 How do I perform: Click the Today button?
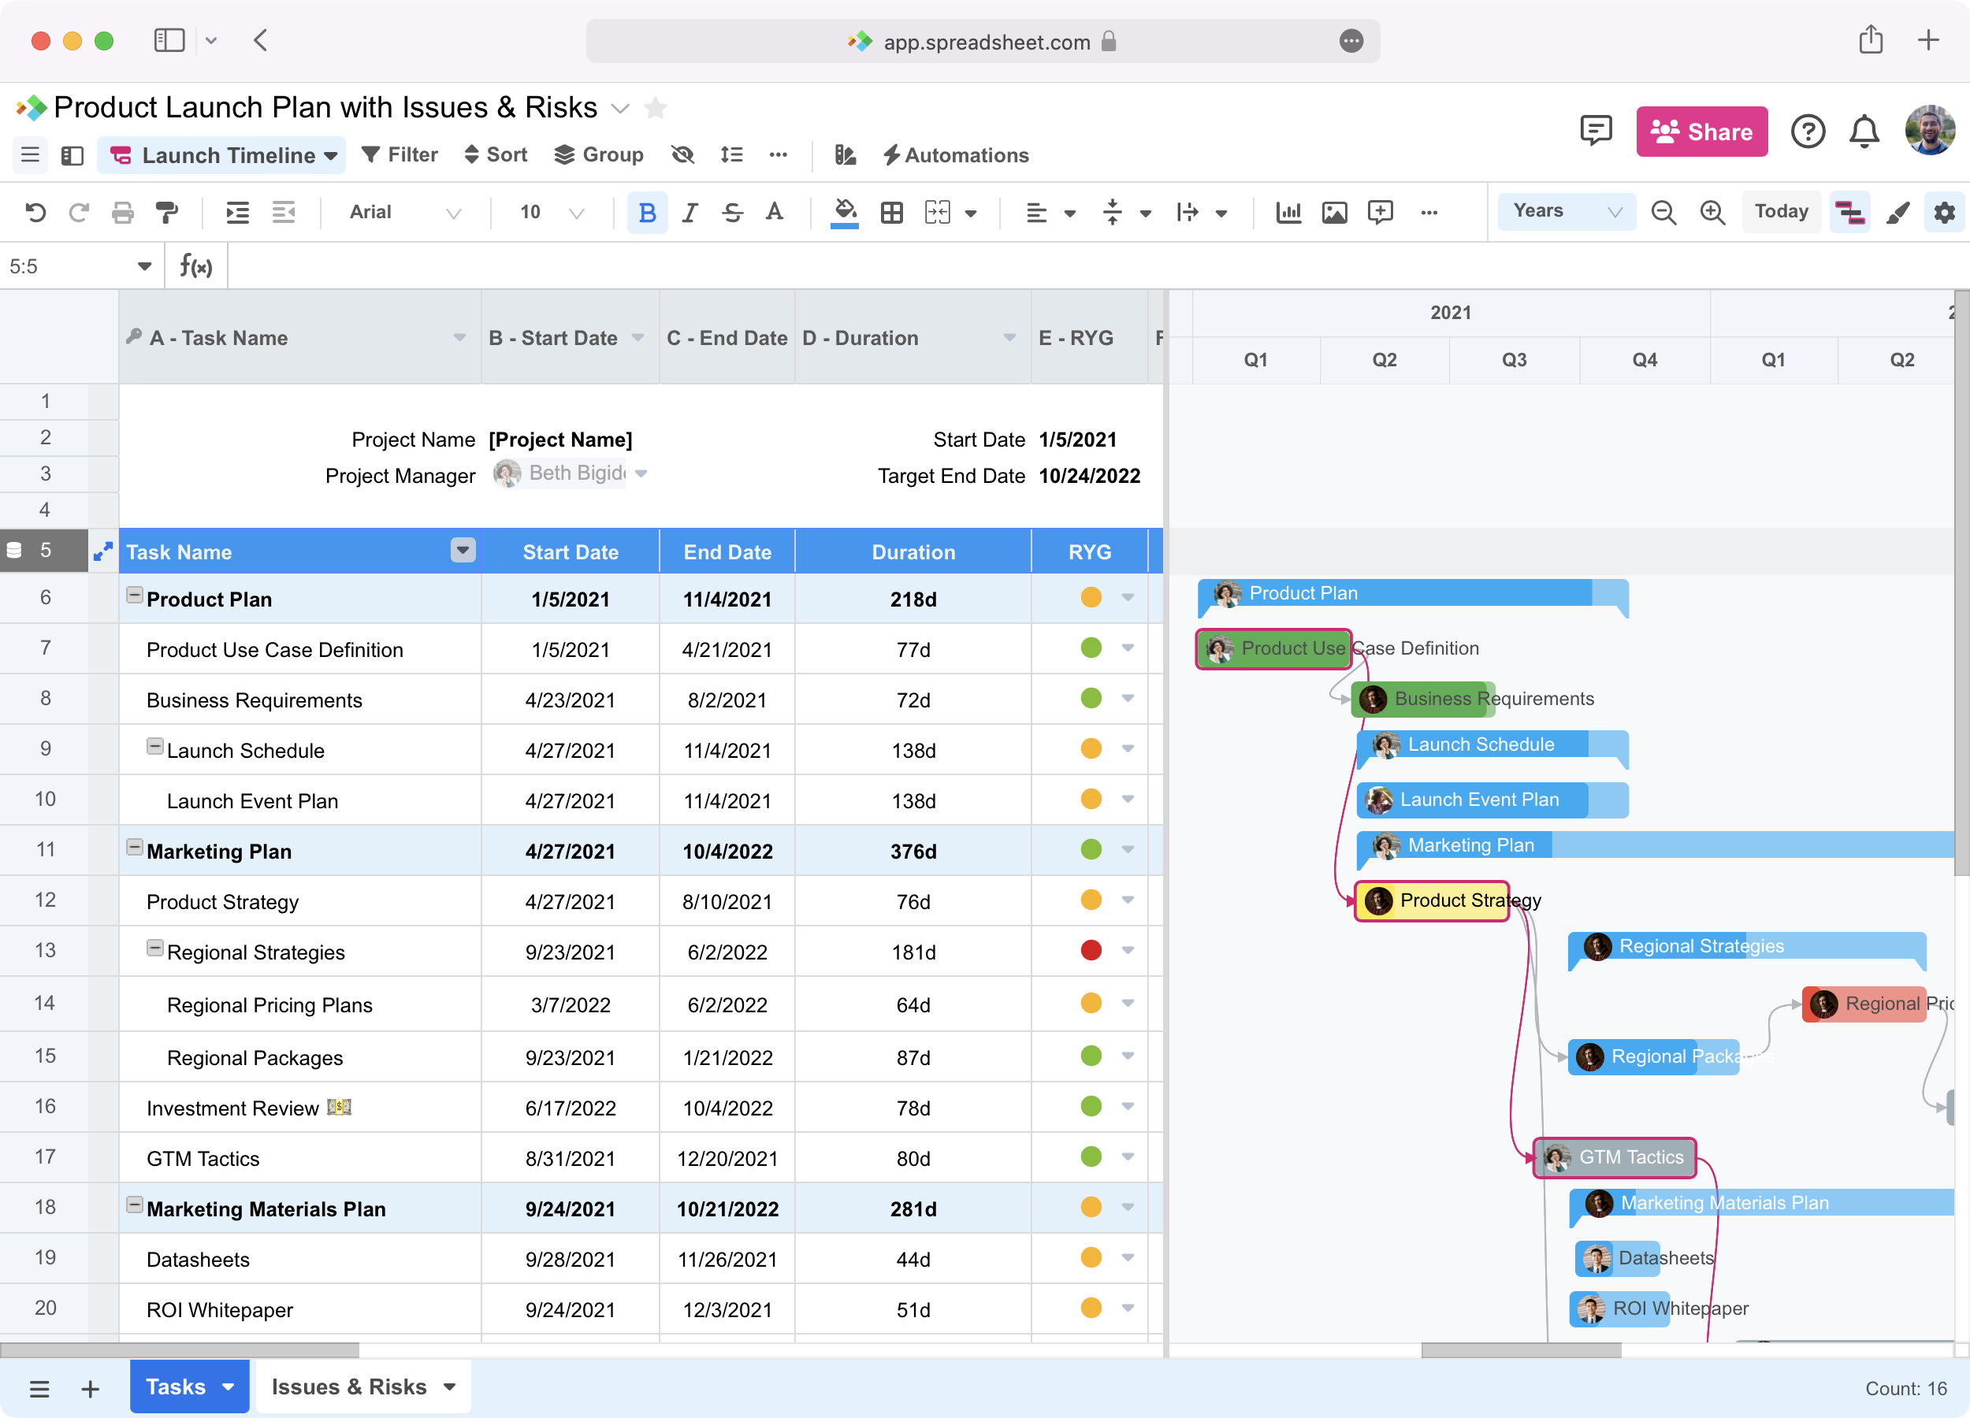[1782, 211]
